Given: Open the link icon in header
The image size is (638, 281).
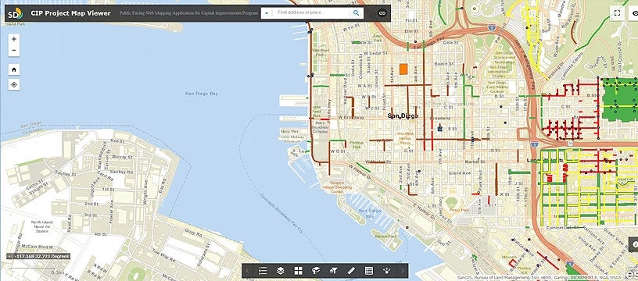Looking at the screenshot, I should point(382,13).
